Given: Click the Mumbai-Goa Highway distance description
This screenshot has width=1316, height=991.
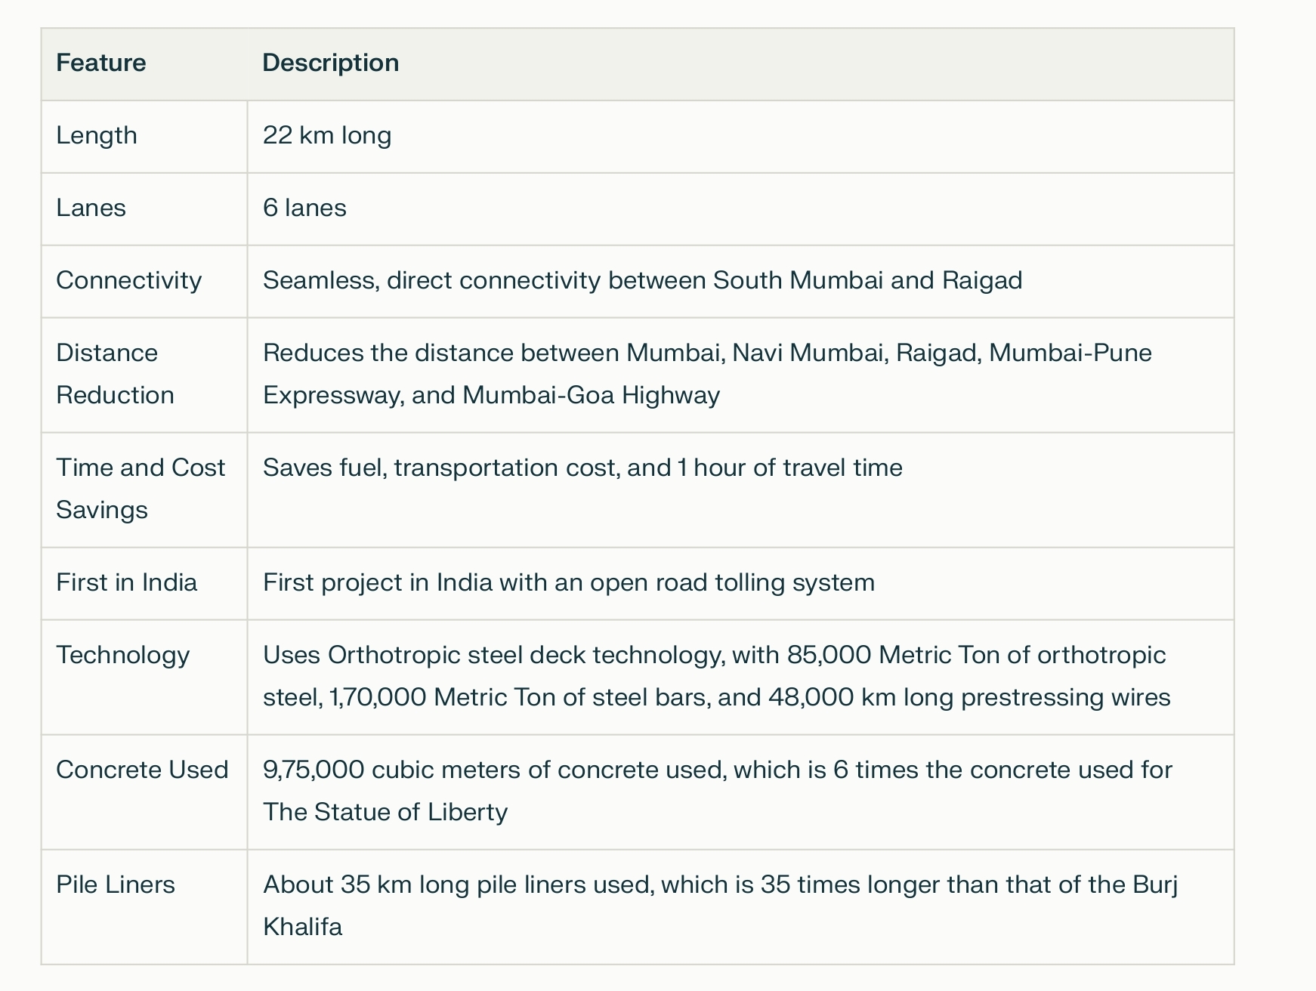Looking at the screenshot, I should click(x=707, y=374).
